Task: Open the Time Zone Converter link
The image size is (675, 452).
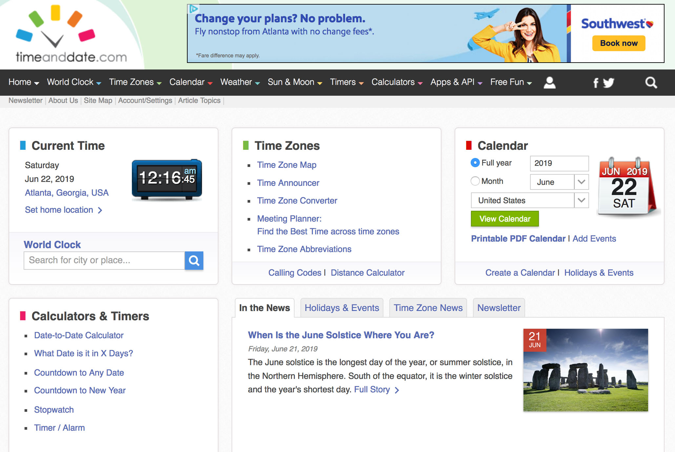Action: click(297, 201)
